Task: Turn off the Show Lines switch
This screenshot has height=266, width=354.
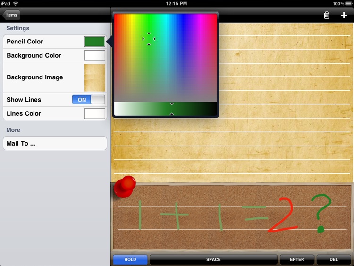Action: pyautogui.click(x=89, y=100)
